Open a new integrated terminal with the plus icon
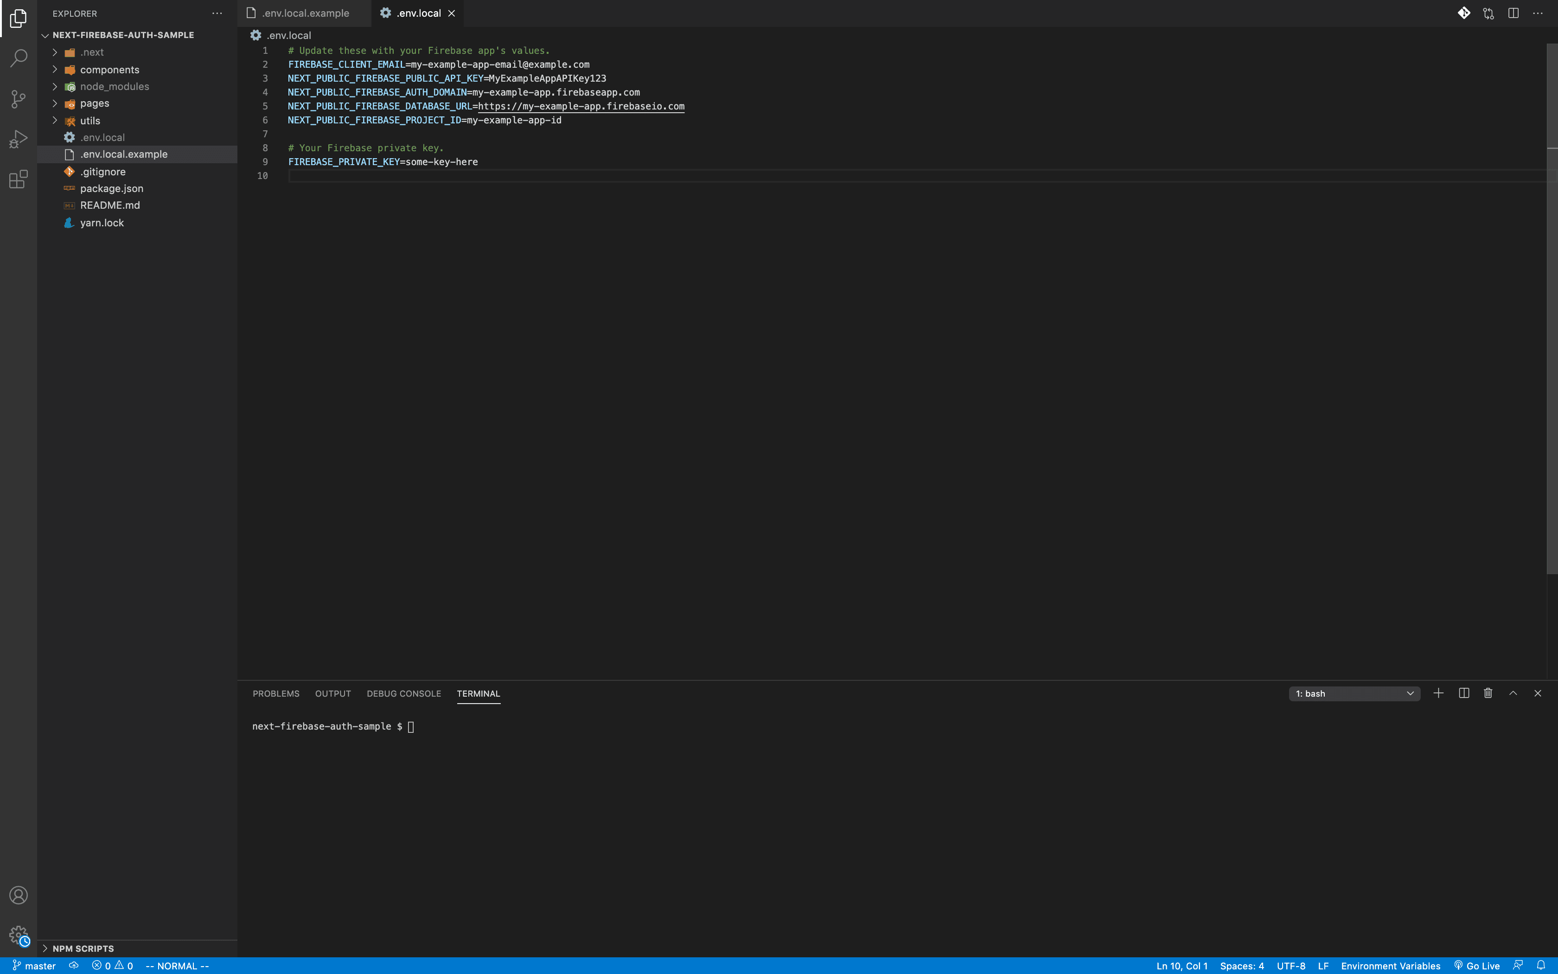Viewport: 1558px width, 974px height. (1438, 693)
